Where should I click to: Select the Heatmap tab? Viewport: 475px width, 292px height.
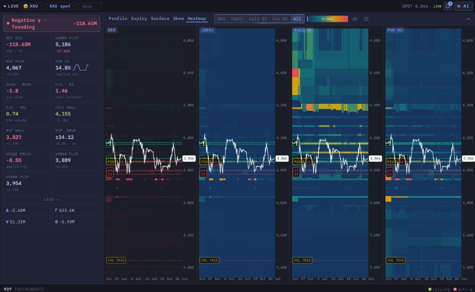[x=197, y=19]
